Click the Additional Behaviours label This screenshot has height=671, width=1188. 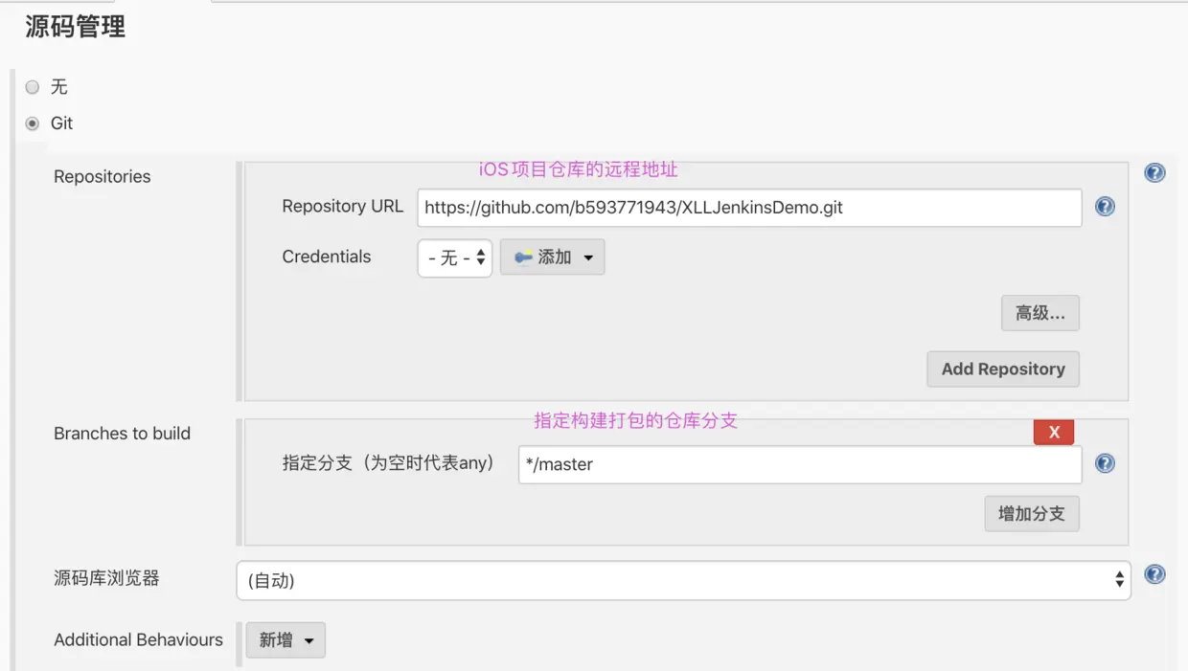[138, 639]
